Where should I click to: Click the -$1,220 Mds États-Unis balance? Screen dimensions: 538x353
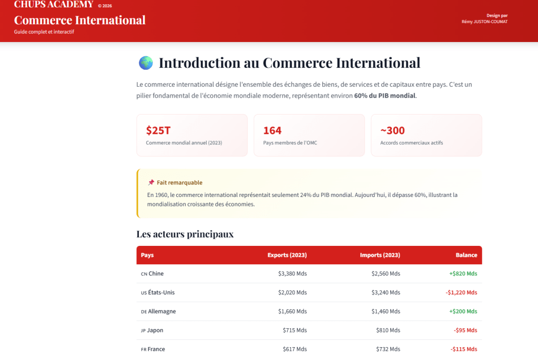coord(461,293)
